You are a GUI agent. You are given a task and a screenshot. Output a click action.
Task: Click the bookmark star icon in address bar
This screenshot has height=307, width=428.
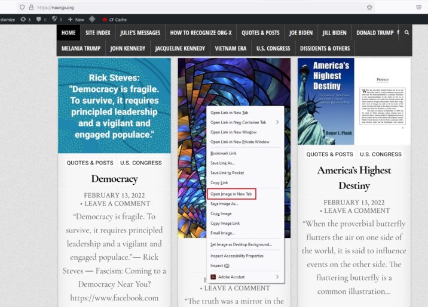[x=369, y=7]
